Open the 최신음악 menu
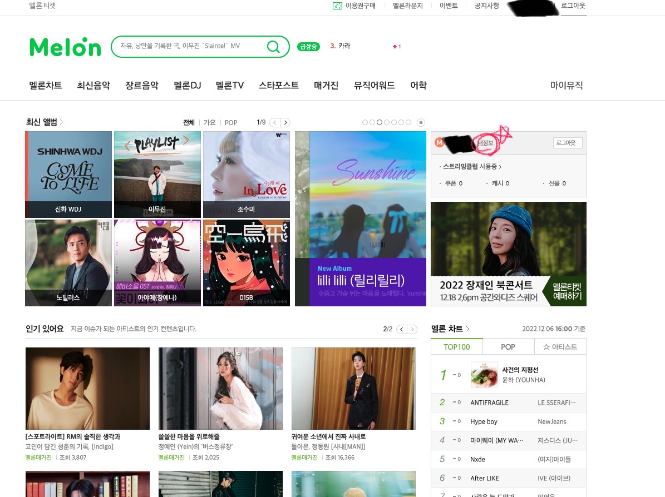Viewport: 665px width, 497px height. coord(93,85)
